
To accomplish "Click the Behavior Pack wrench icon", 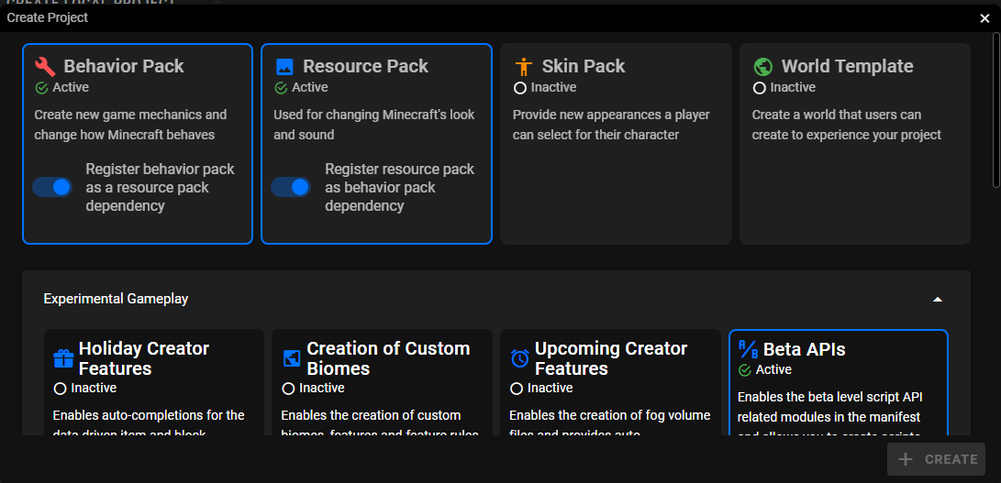I will point(45,66).
